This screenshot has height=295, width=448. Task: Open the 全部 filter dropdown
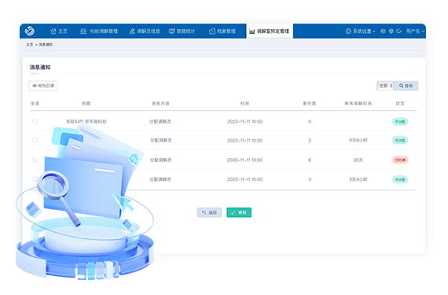(385, 86)
